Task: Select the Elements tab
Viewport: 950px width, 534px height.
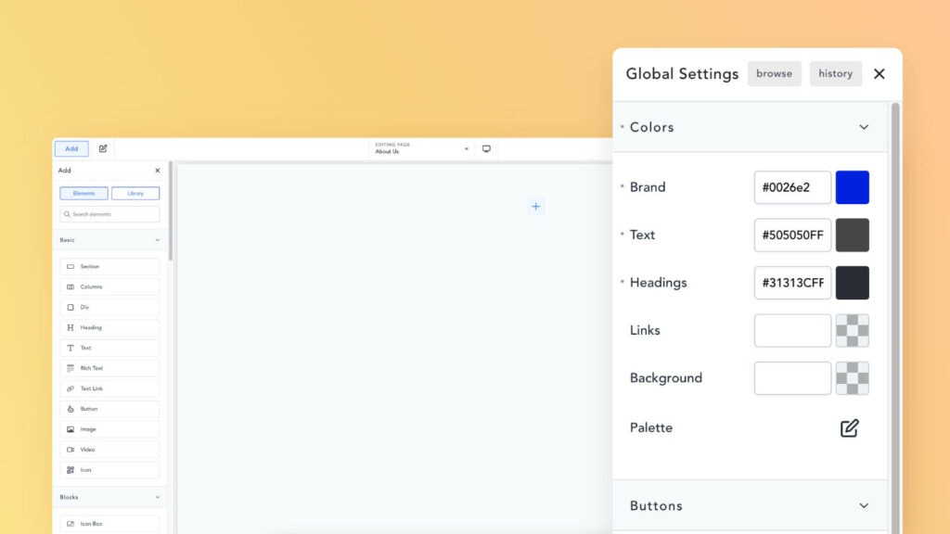Action: (x=83, y=194)
